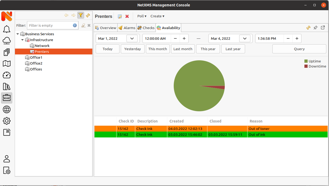Click the Uptime green legend swatch

306,61
